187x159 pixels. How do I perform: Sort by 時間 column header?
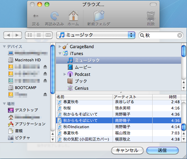[167, 97]
